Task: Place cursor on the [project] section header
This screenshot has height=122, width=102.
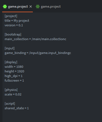Action: coord(11,16)
